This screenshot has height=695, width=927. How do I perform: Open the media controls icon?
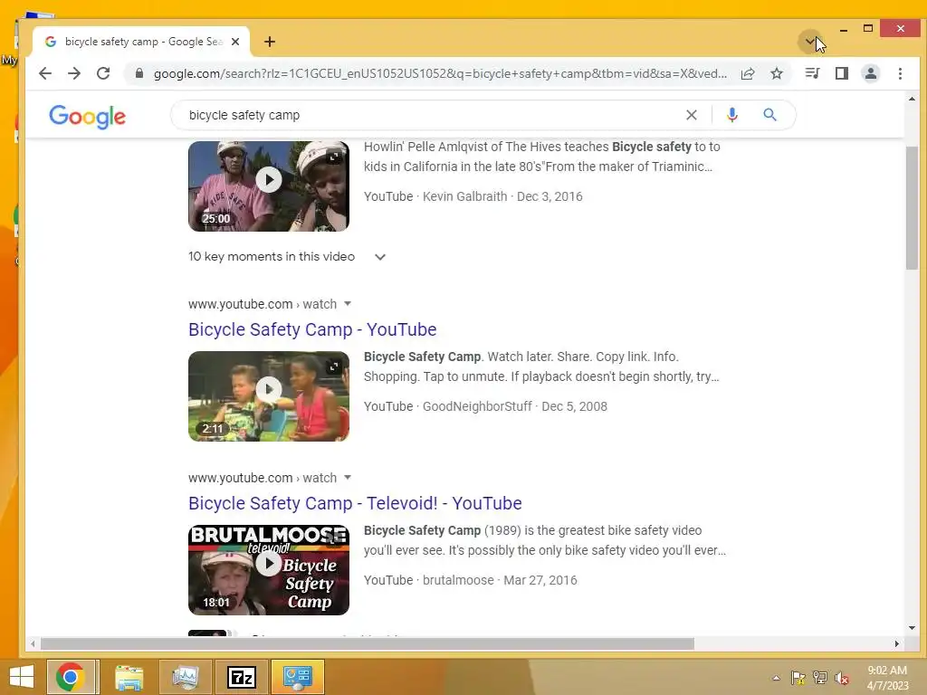pos(812,73)
